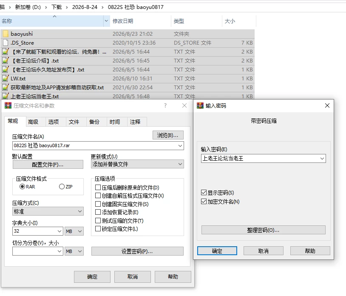Screen dimensions: 346x296
Task: Enable 添加恢复记录 checkbox
Action: pyautogui.click(x=98, y=212)
